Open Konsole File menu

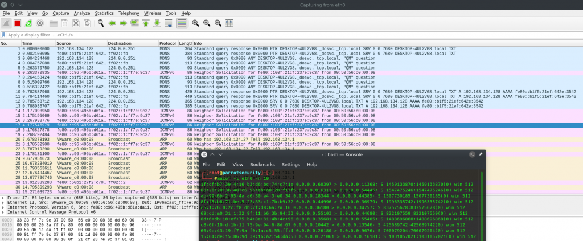tap(206, 165)
